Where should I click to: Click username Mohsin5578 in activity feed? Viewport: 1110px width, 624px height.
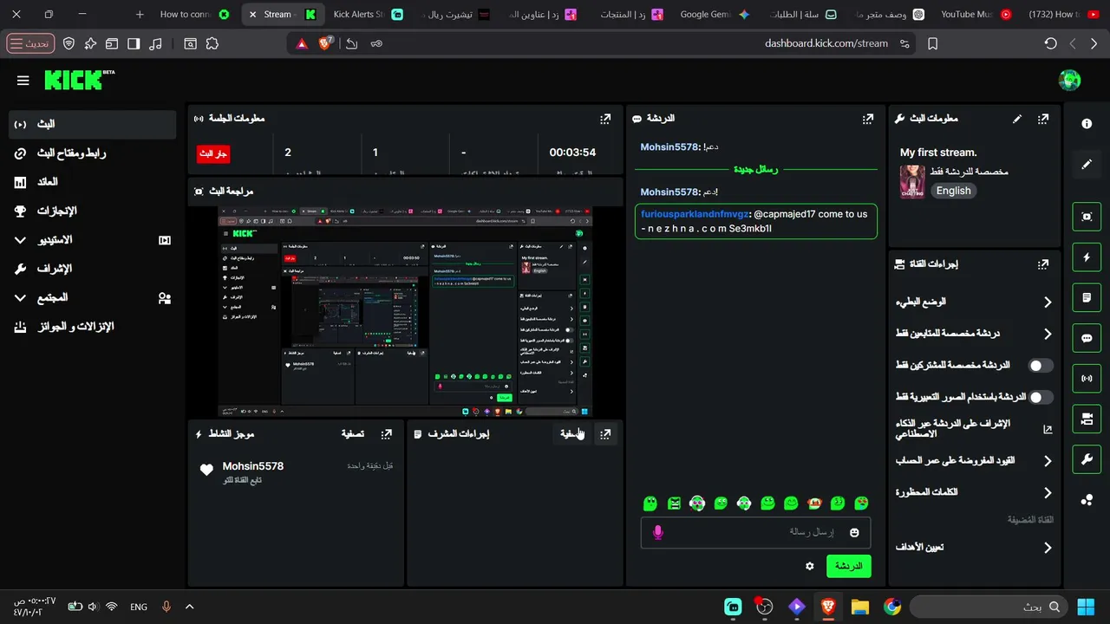tap(253, 466)
